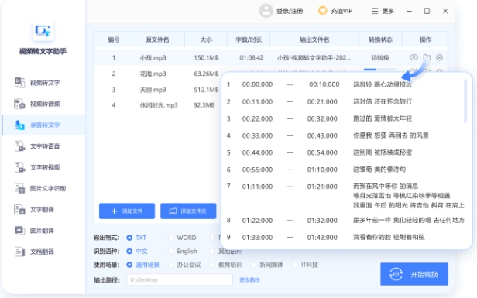
Task: Click the 充值VIP diamond icon
Action: (322, 11)
